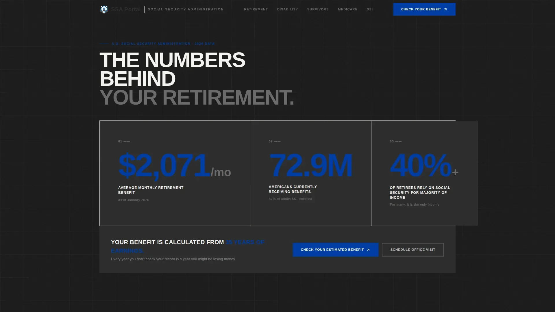This screenshot has height=312, width=555.
Task: Navigate to the SSI nav item
Action: (370, 10)
